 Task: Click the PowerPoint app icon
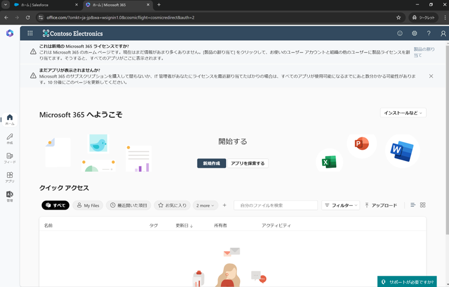click(362, 144)
